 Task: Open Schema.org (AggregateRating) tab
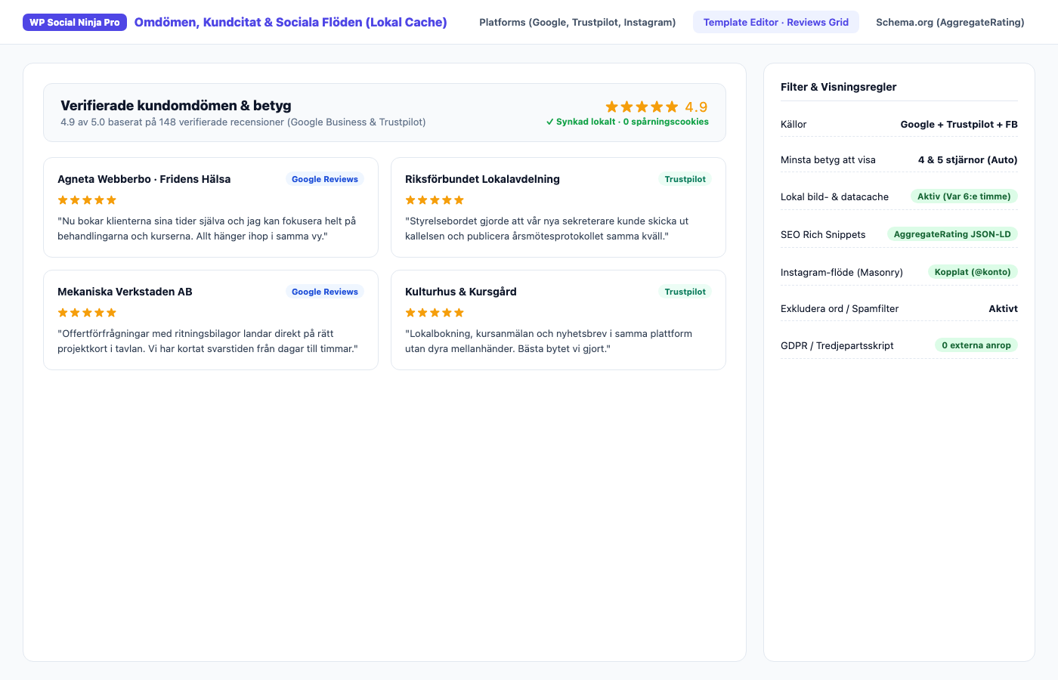[950, 23]
